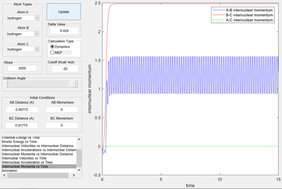Click A-B internuclear momentum legend entry
The height and width of the screenshot is (189, 282).
[243, 10]
